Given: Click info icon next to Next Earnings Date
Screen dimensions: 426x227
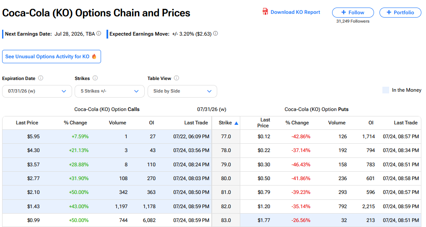Looking at the screenshot, I should [99, 34].
